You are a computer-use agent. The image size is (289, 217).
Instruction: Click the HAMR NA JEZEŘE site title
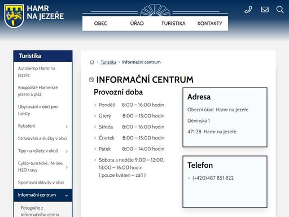(x=45, y=12)
